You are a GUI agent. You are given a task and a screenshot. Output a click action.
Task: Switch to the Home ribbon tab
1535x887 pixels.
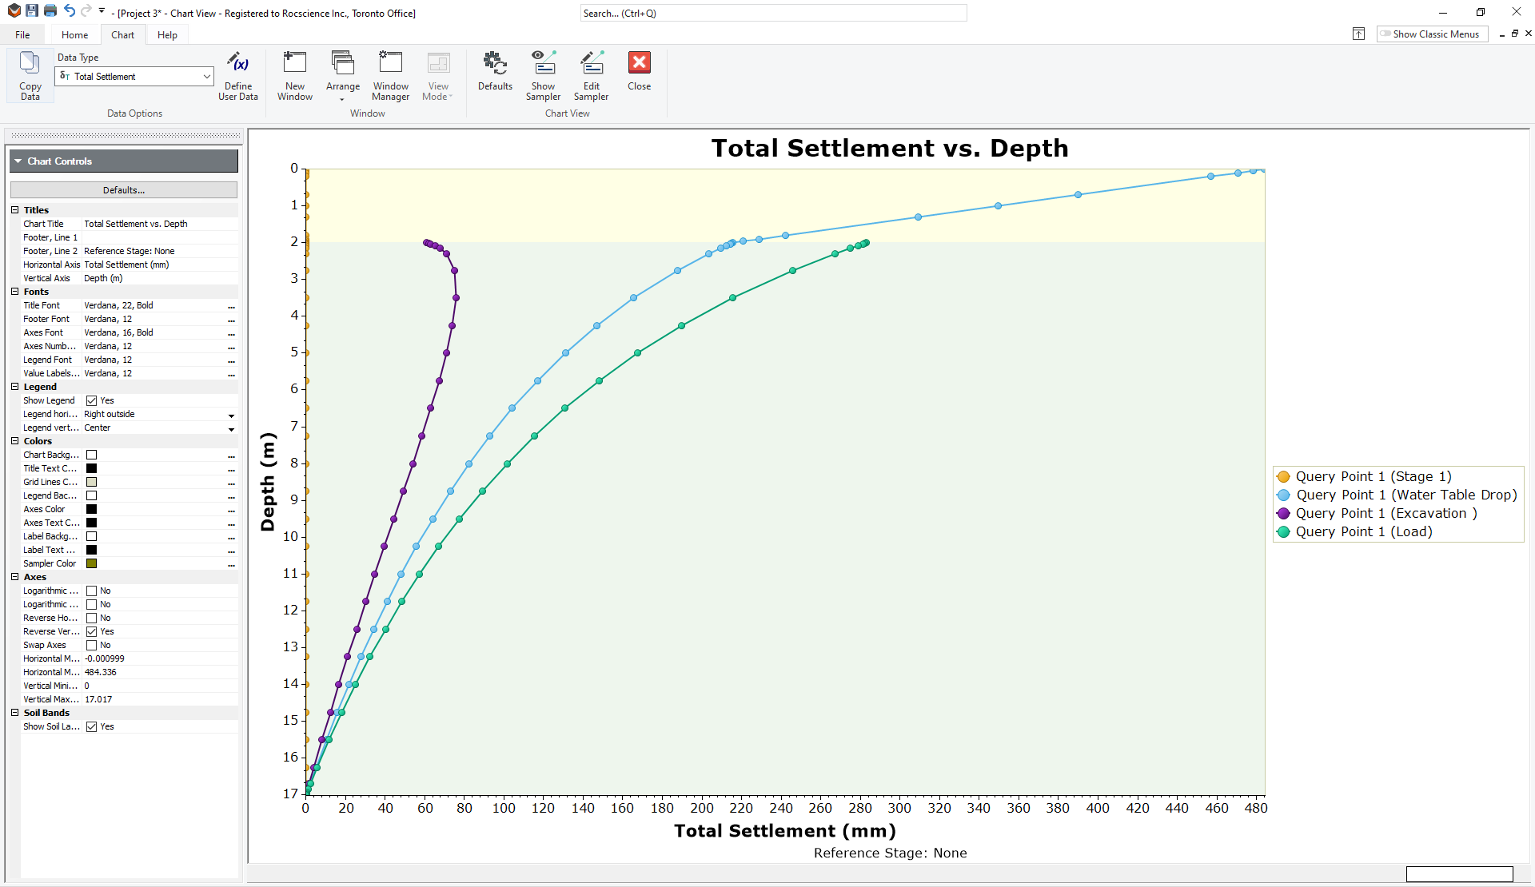pyautogui.click(x=74, y=34)
